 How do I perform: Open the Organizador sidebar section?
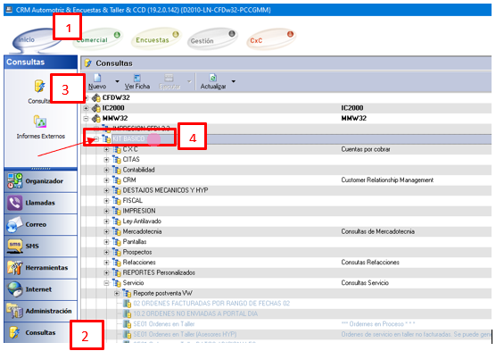point(40,181)
